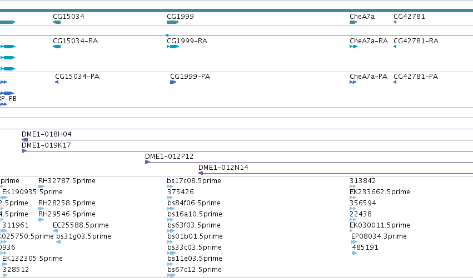
Task: Select EST label 356594
Action: [x=363, y=203]
